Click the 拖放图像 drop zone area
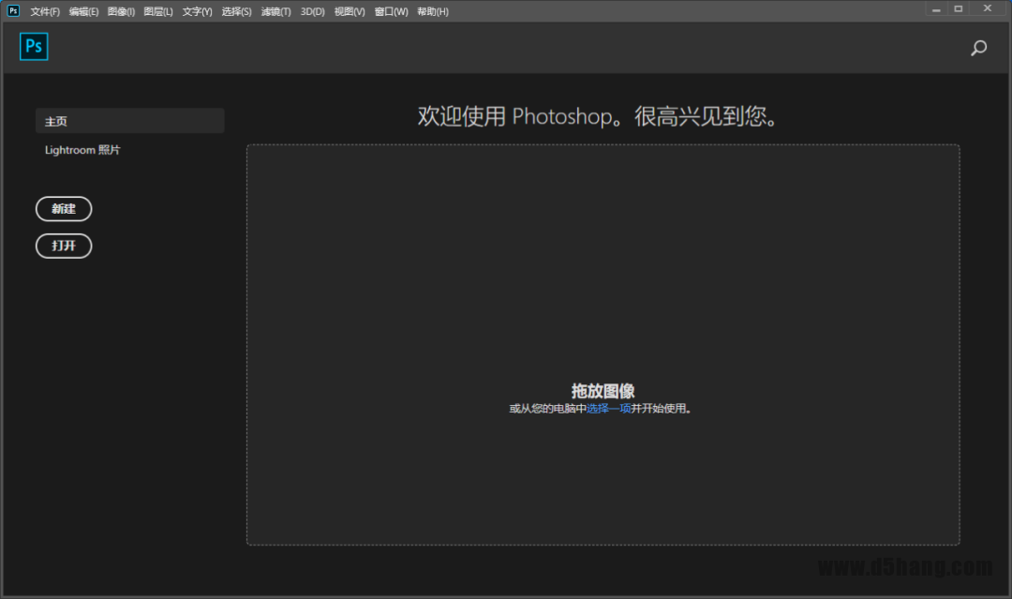The image size is (1012, 599). click(x=603, y=281)
